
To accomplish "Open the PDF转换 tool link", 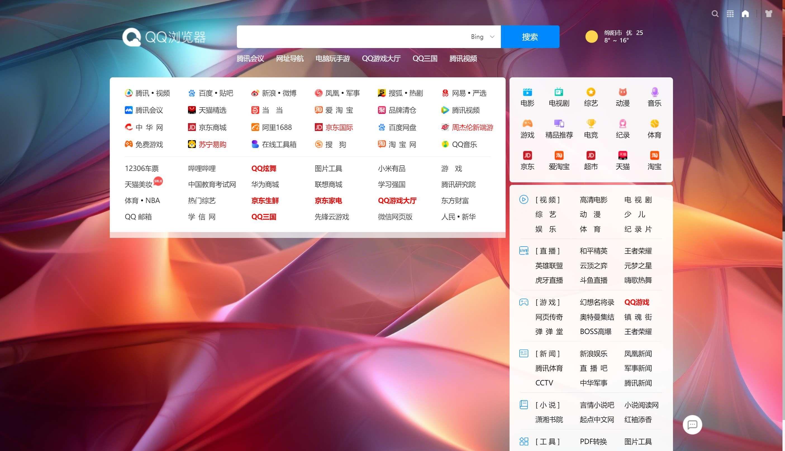I will (x=593, y=442).
